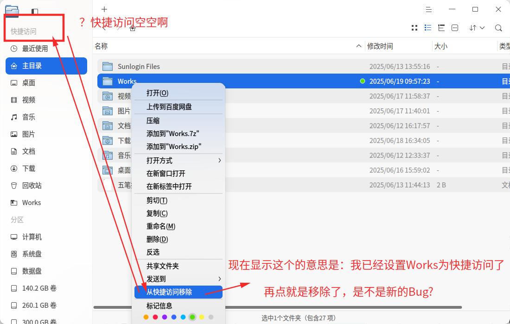Choose 上传到百度网盘 in the context menu
510x324 pixels.
(178, 107)
